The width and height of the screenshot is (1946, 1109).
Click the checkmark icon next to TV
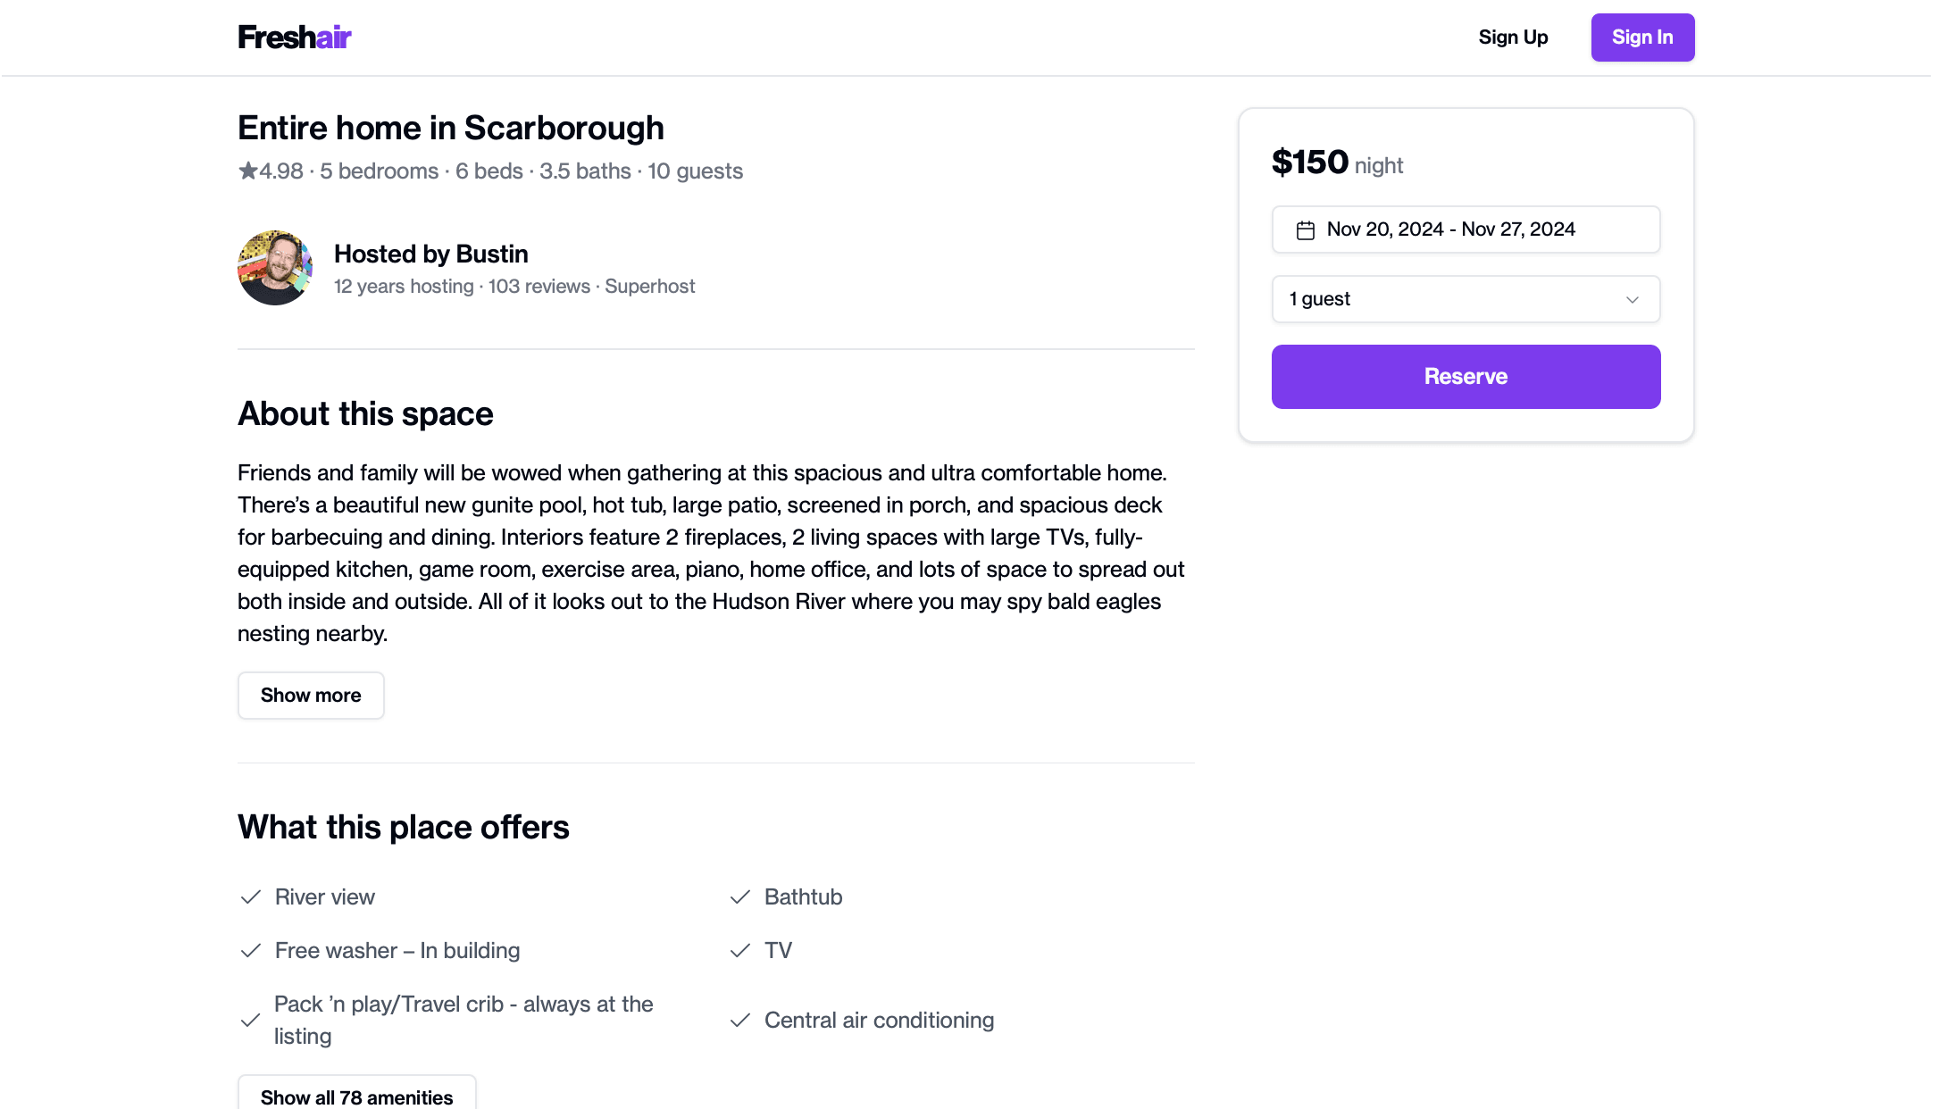pos(739,950)
